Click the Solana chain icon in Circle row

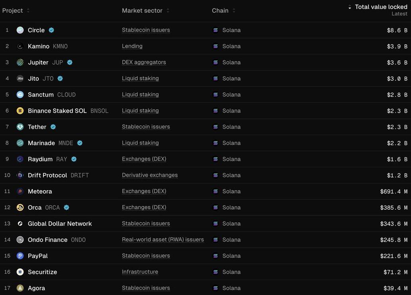[215, 30]
